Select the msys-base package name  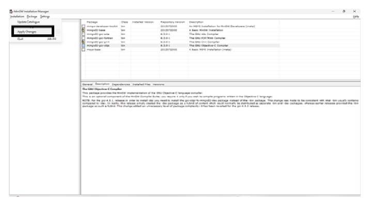[x=94, y=49]
